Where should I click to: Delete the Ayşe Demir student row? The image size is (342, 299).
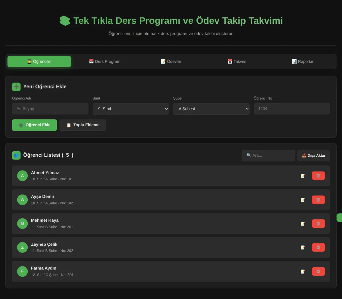[318, 200]
